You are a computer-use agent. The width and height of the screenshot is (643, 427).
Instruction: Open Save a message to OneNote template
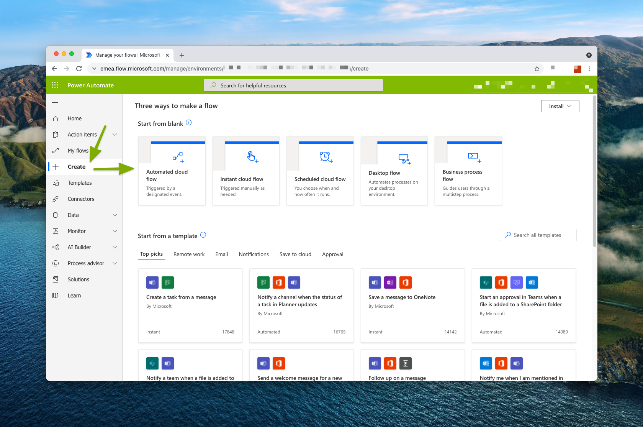click(x=412, y=305)
